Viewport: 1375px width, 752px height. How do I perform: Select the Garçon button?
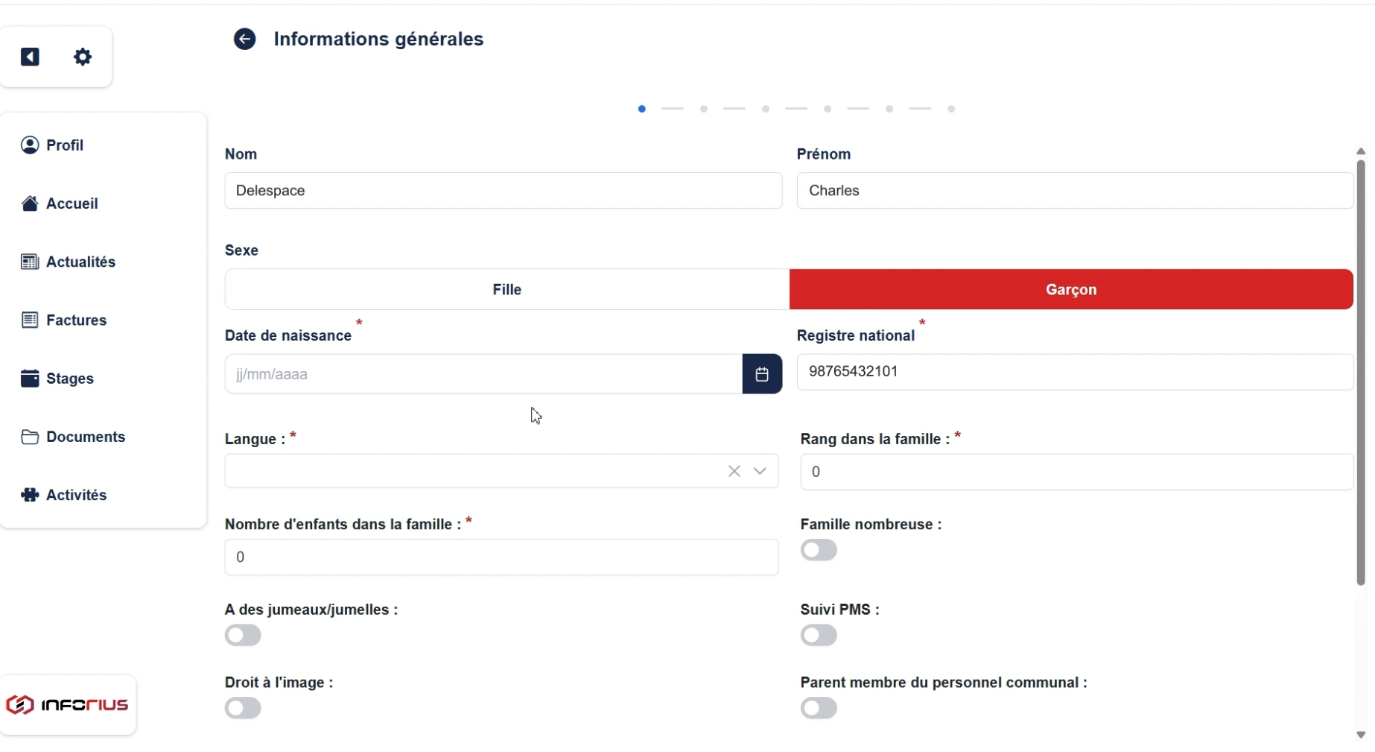coord(1071,289)
